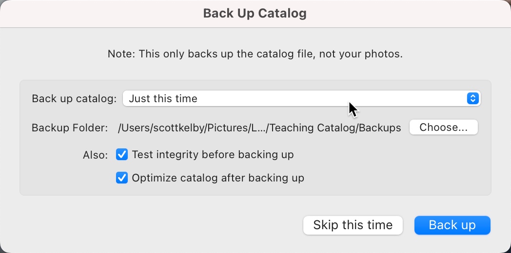Image resolution: width=511 pixels, height=253 pixels.
Task: Open the "Just this time" frequency dropdown
Action: (x=301, y=98)
